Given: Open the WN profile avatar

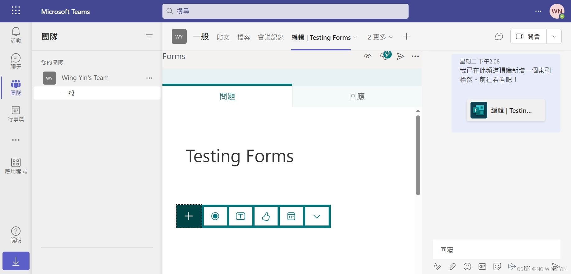Looking at the screenshot, I should pos(557,11).
